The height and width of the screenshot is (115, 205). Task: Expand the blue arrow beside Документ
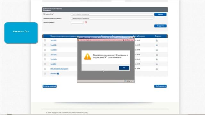(58, 74)
